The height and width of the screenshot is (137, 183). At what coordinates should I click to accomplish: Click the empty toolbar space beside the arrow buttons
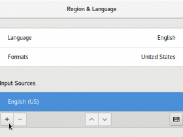click(x=140, y=119)
